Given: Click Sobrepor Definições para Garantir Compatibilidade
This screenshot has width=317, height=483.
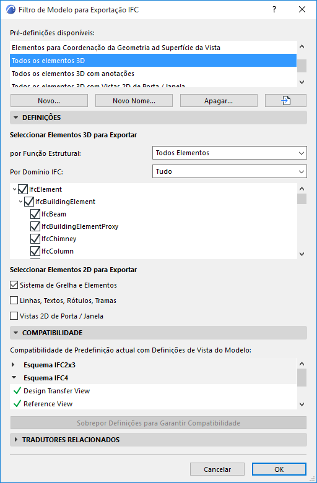Looking at the screenshot, I should [158, 423].
